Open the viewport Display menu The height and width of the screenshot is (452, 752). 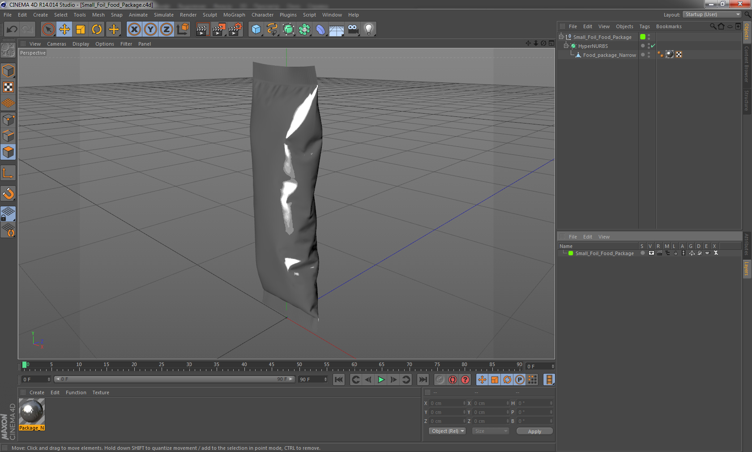(x=81, y=44)
